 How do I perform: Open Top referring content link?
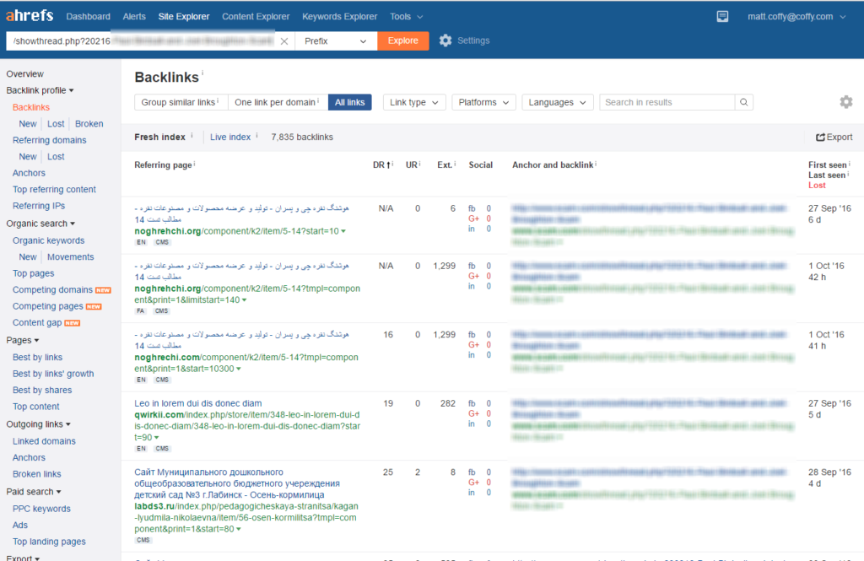click(54, 189)
